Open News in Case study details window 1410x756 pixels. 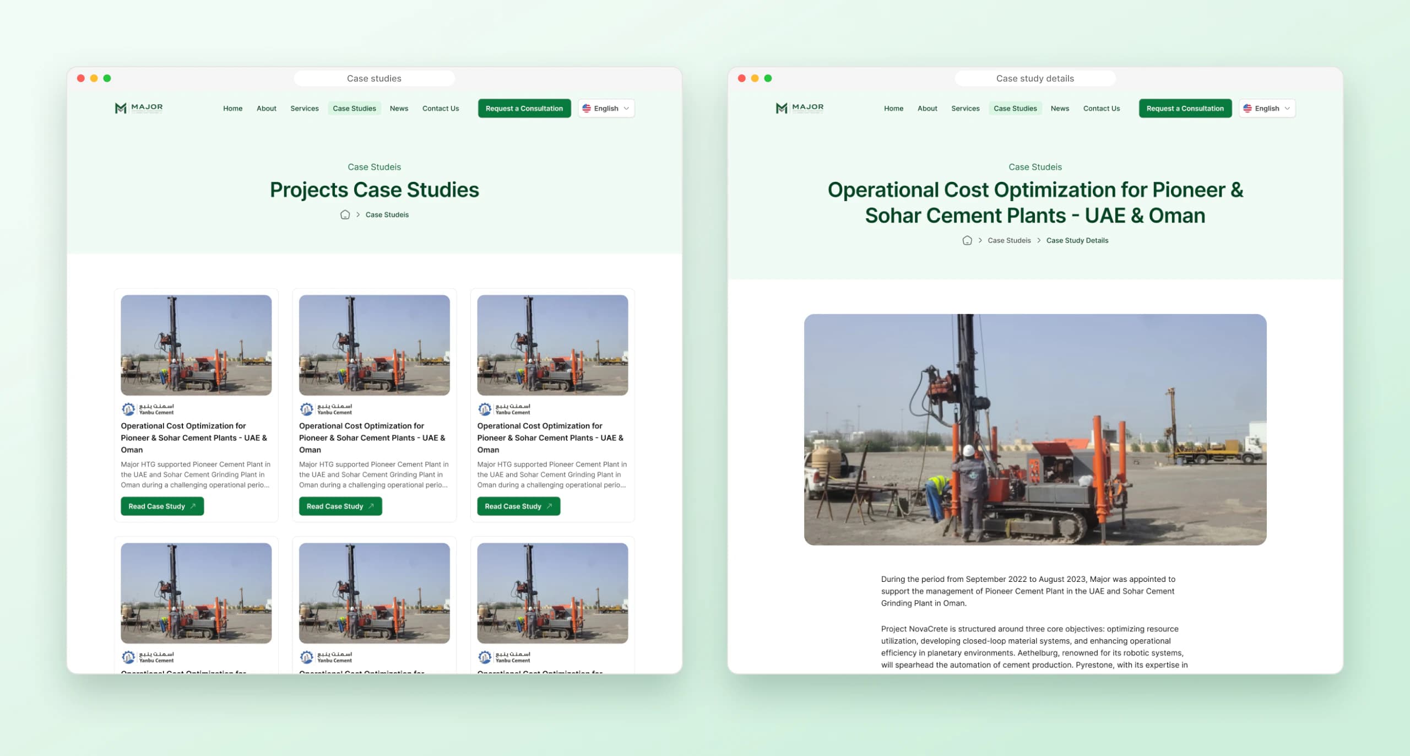point(1060,109)
